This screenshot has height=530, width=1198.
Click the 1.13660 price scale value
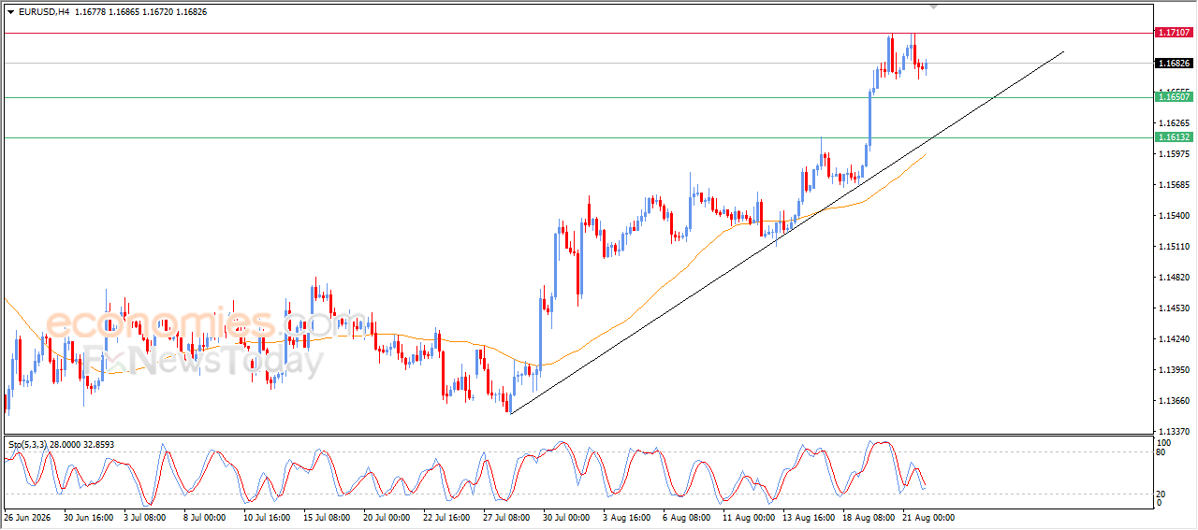pyautogui.click(x=1175, y=401)
